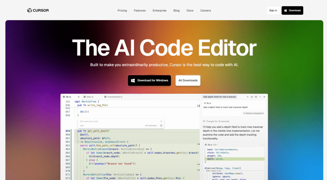The image size is (327, 180).
Task: Click the 'hash: Cell<Option<Hash>>,' line in chat code
Action: point(223,150)
